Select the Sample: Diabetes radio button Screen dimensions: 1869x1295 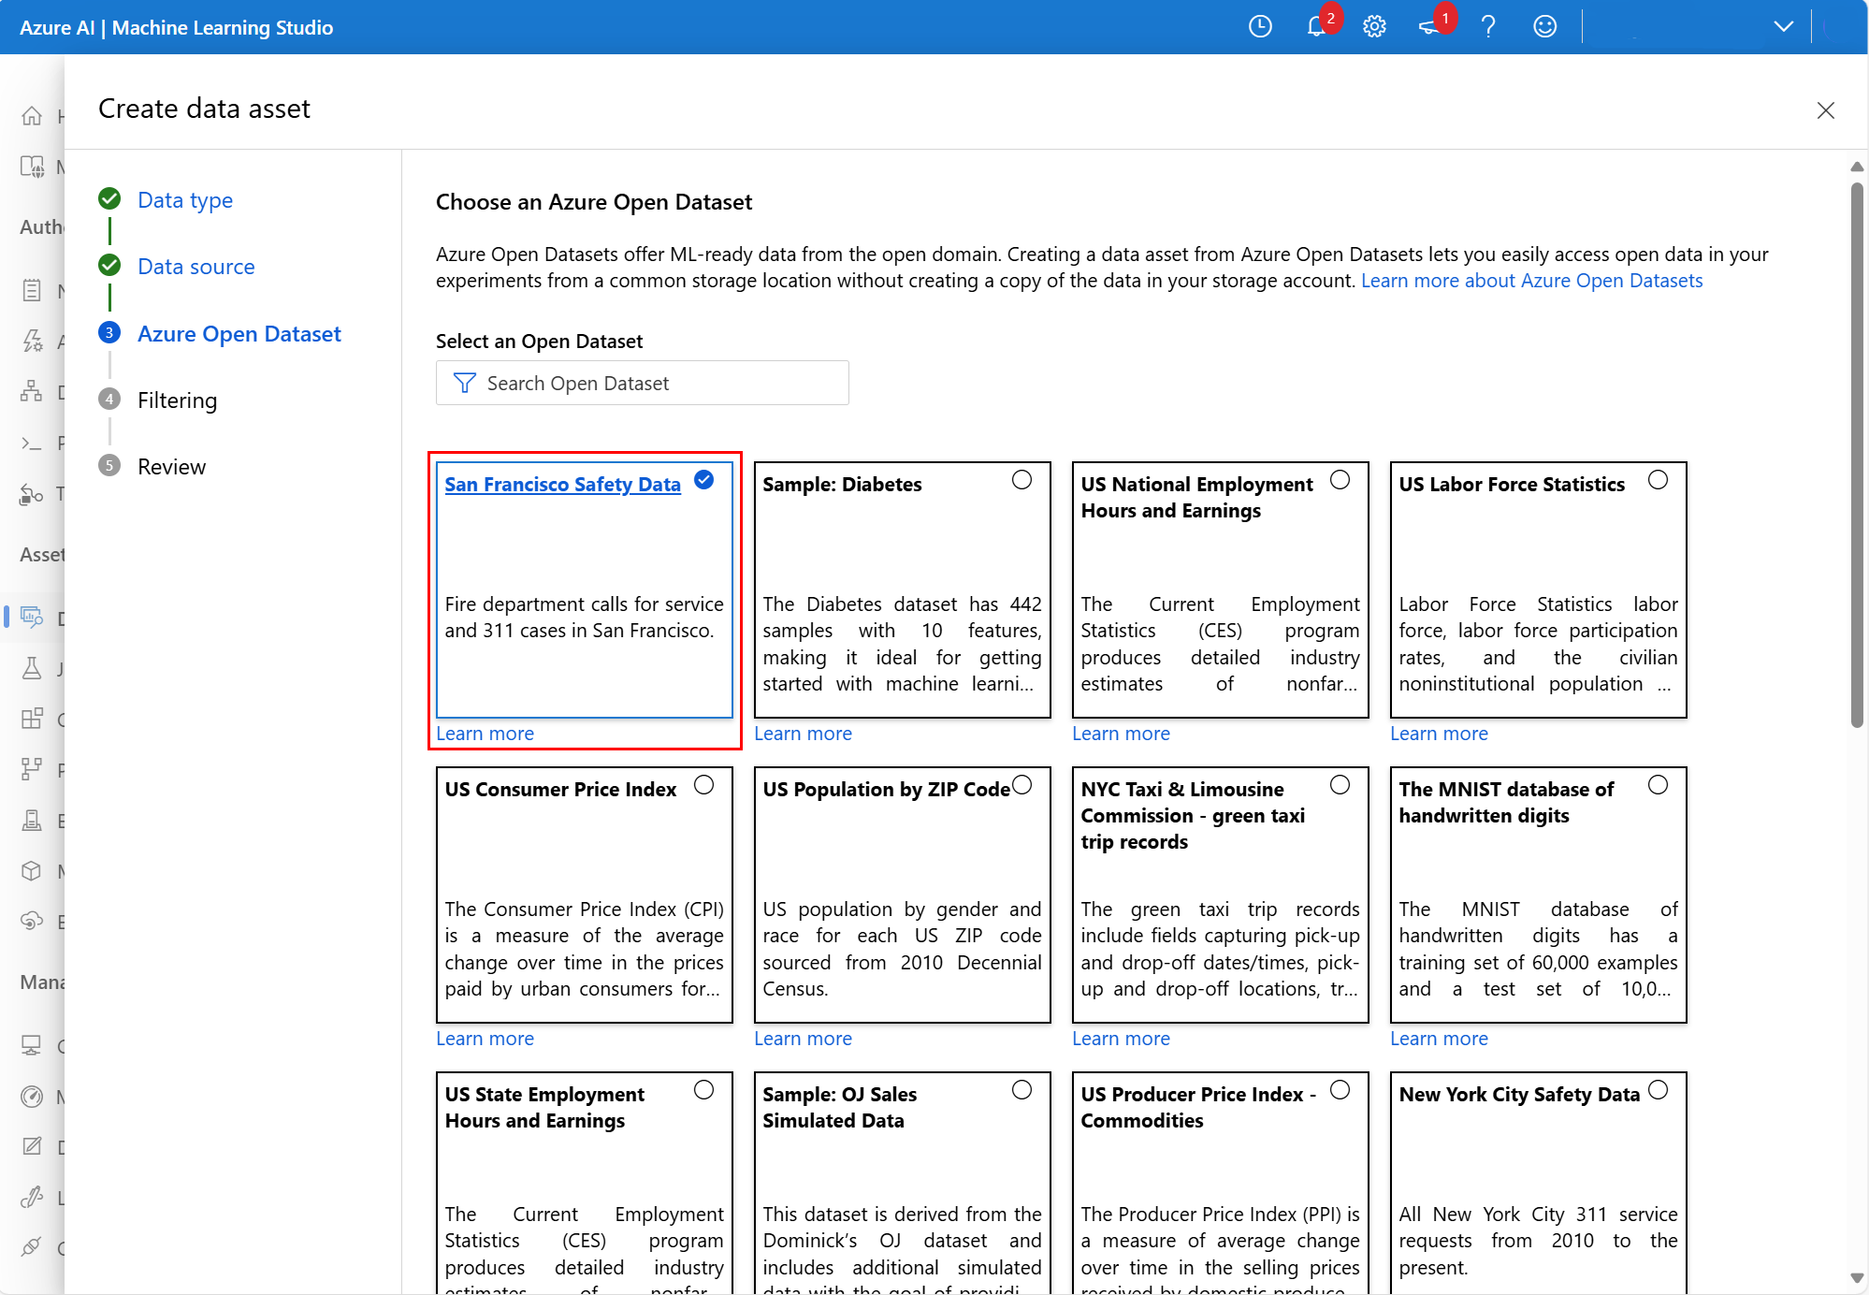(x=1021, y=480)
